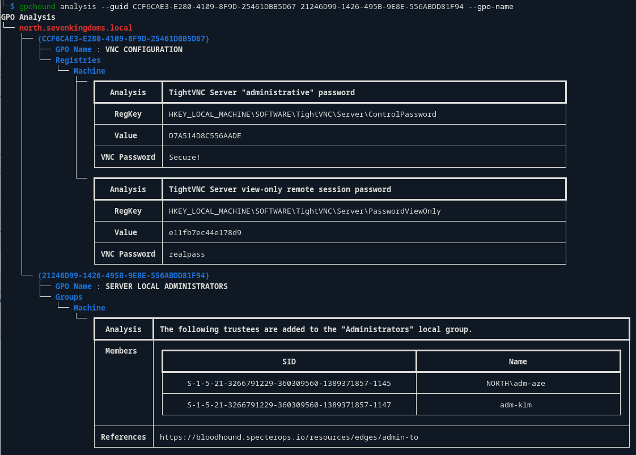636x455 pixels.
Task: Select north.sevenkingdoms.local domain node
Action: coord(75,28)
